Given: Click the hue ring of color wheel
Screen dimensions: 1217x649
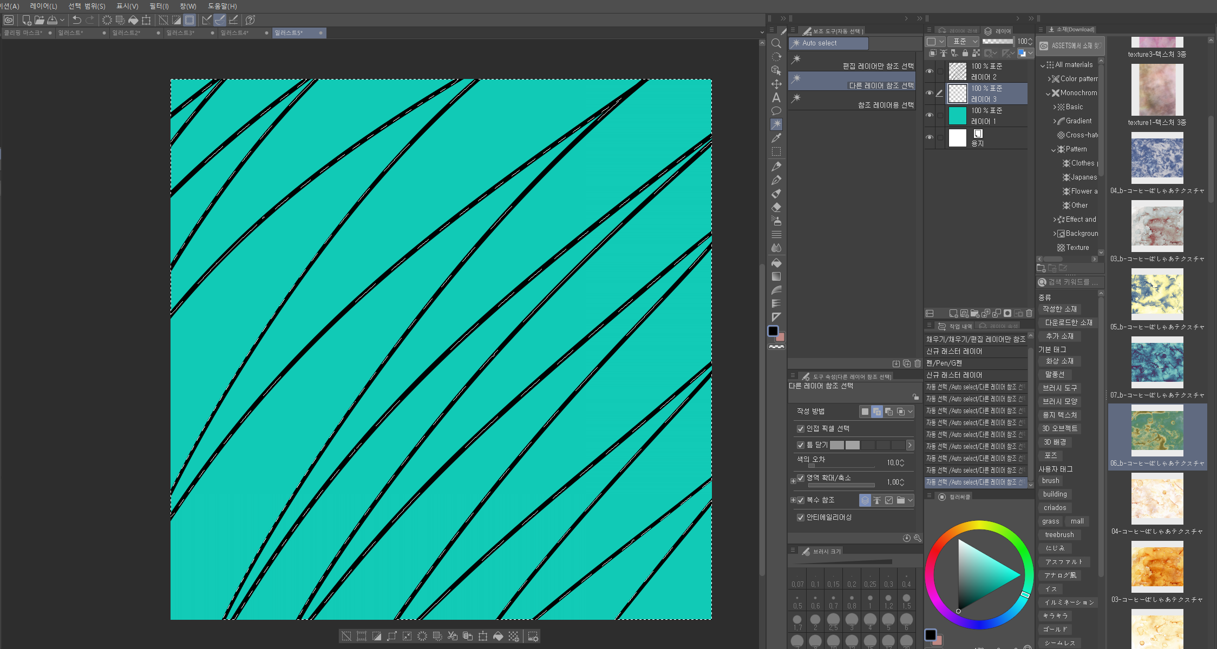Looking at the screenshot, I should [979, 525].
